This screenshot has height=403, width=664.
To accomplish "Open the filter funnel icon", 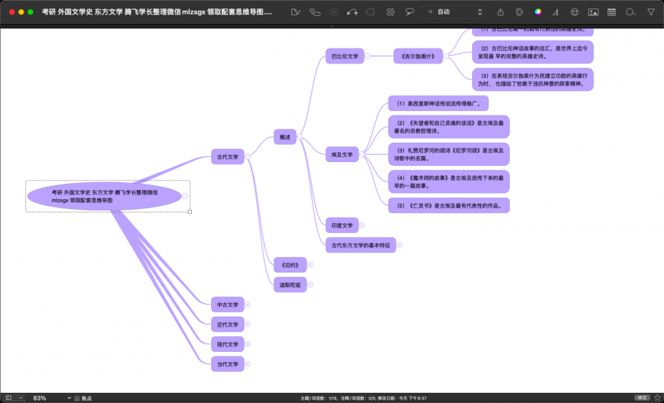I will pyautogui.click(x=651, y=12).
